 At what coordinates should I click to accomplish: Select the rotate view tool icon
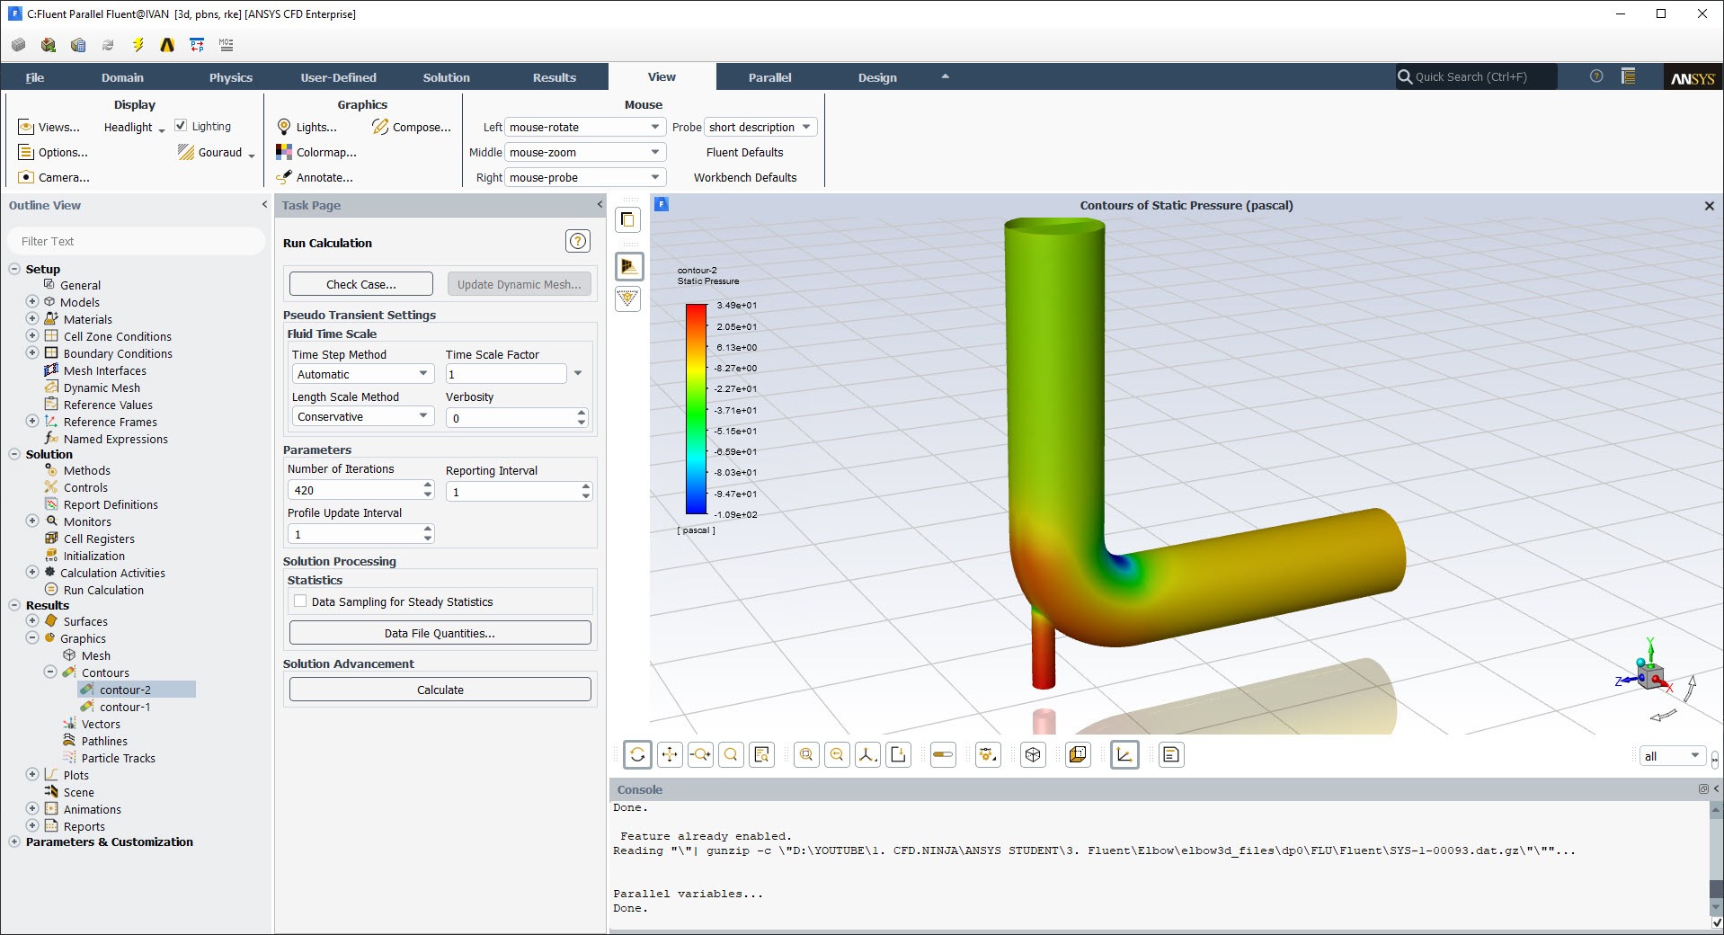point(637,755)
